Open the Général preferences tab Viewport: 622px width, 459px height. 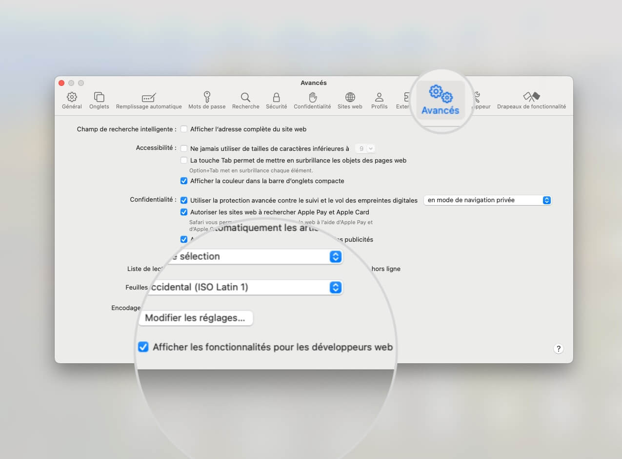coord(72,101)
